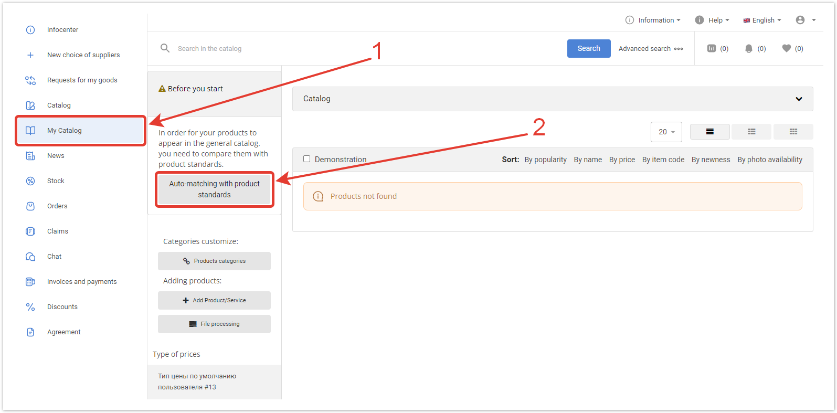Click the Catalog sidebar icon
The width and height of the screenshot is (837, 413).
(30, 105)
